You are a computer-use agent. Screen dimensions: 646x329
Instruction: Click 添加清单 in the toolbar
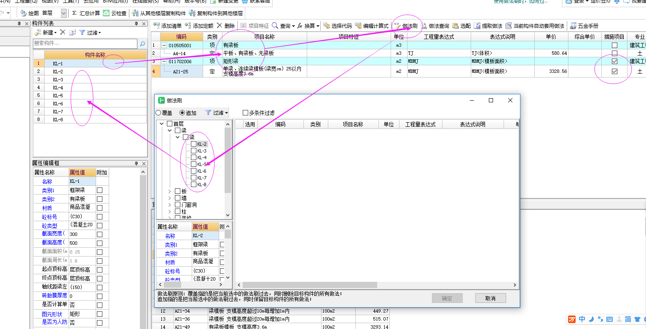[168, 26]
